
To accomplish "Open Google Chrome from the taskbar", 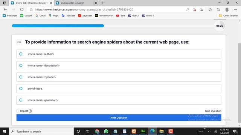I will pyautogui.click(x=97, y=131).
